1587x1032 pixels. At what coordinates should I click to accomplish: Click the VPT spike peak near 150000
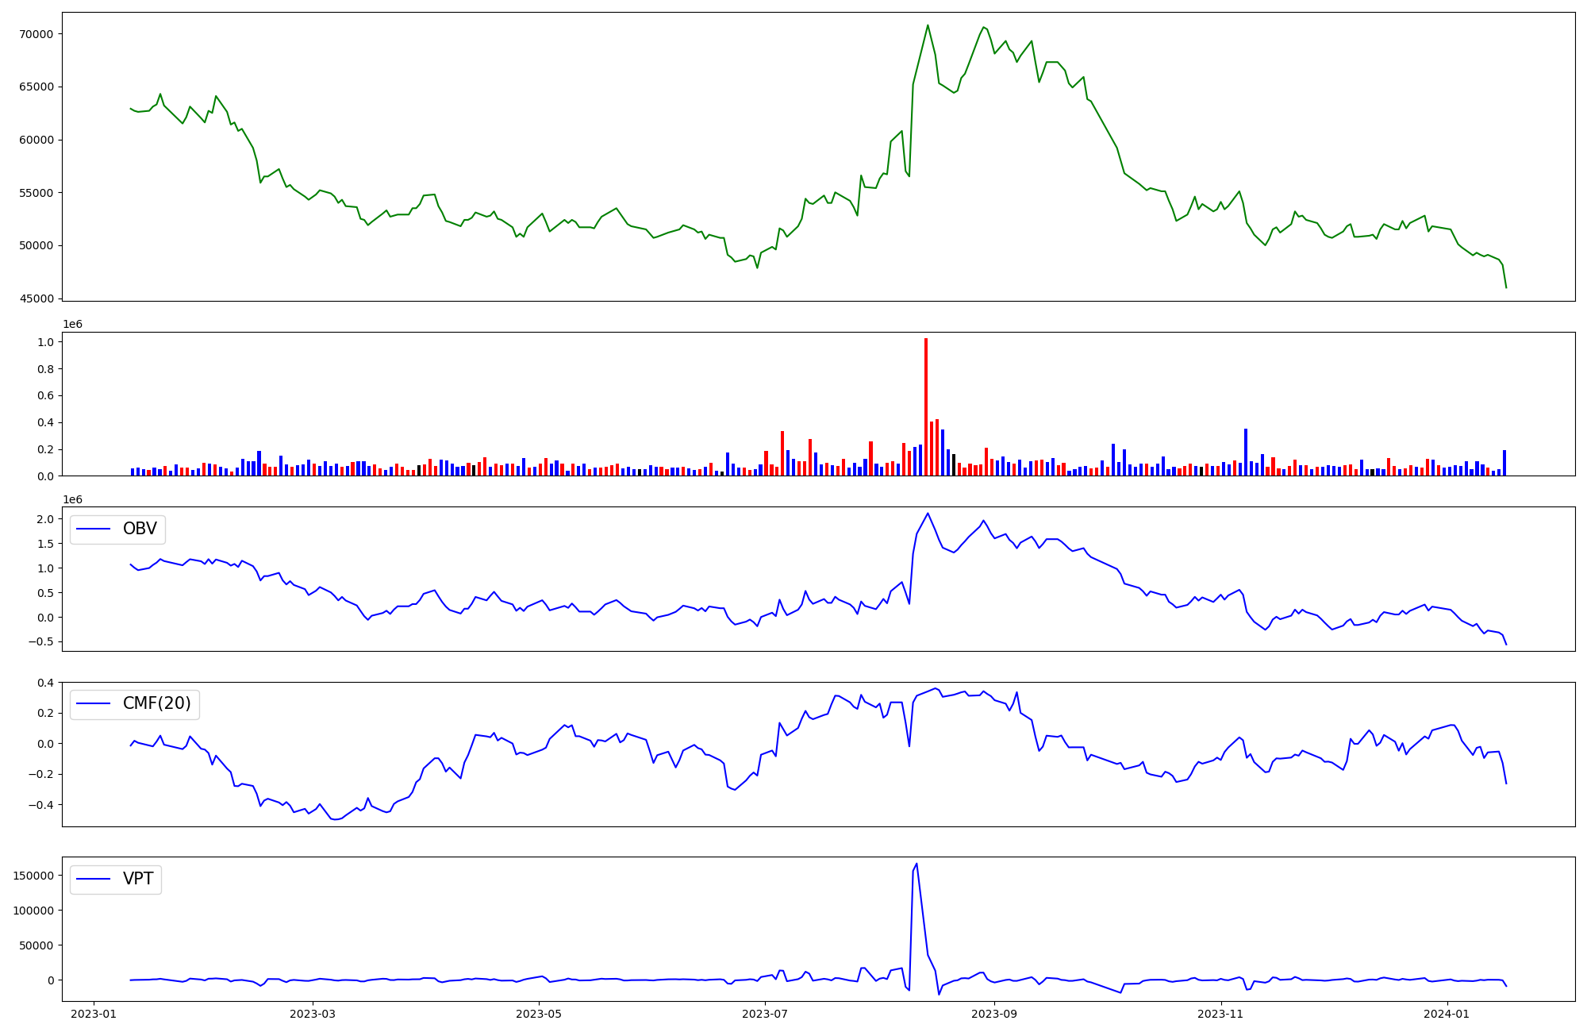[x=916, y=864]
